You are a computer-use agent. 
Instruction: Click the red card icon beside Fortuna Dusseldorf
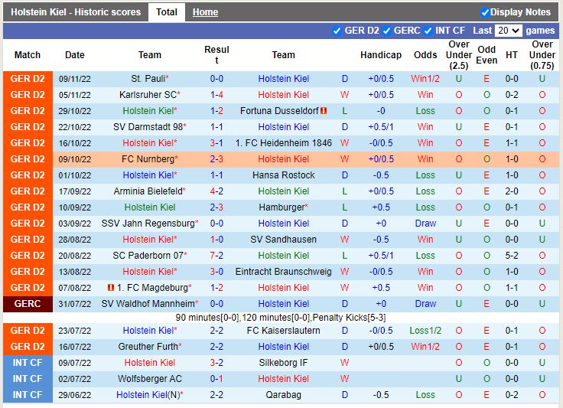tap(324, 111)
